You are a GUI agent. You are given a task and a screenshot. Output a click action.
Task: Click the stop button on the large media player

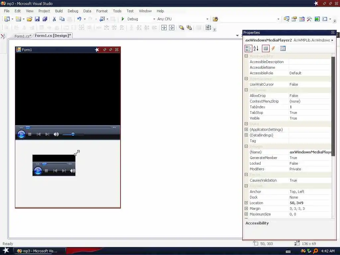click(x=30, y=134)
